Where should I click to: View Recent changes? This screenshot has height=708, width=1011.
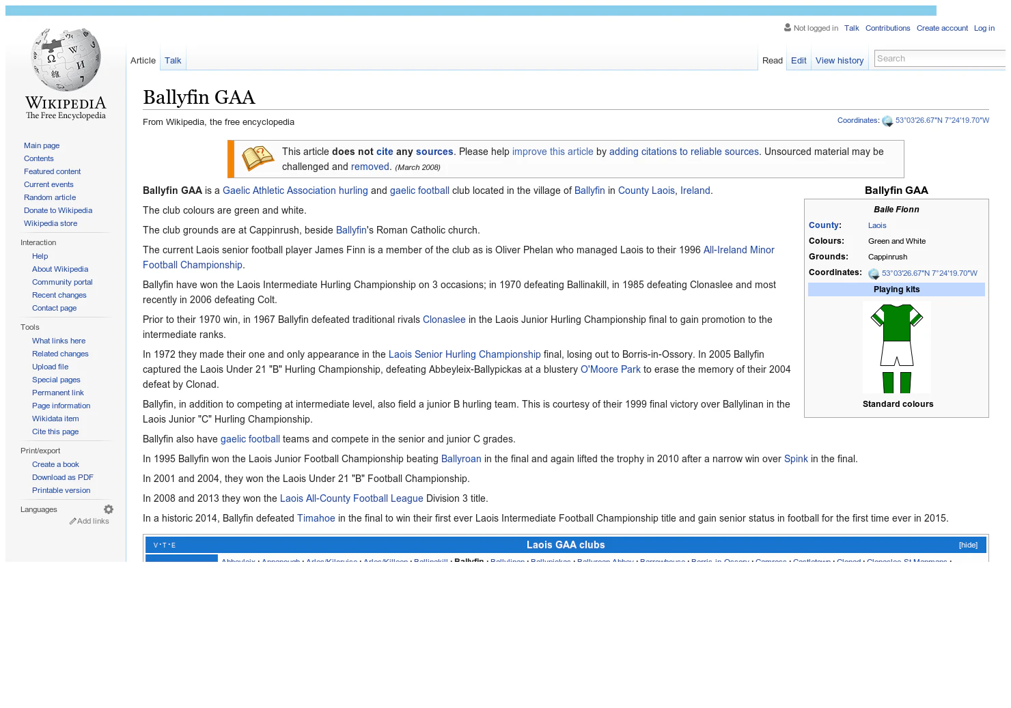coord(59,295)
